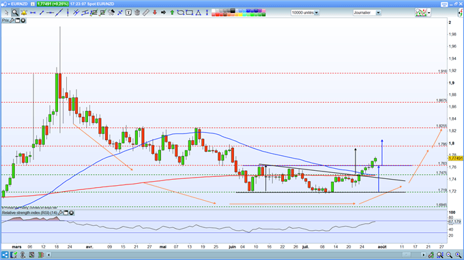Viewport: 464px width, 260px height.
Task: Click the Prix panel label
Action: (5, 20)
